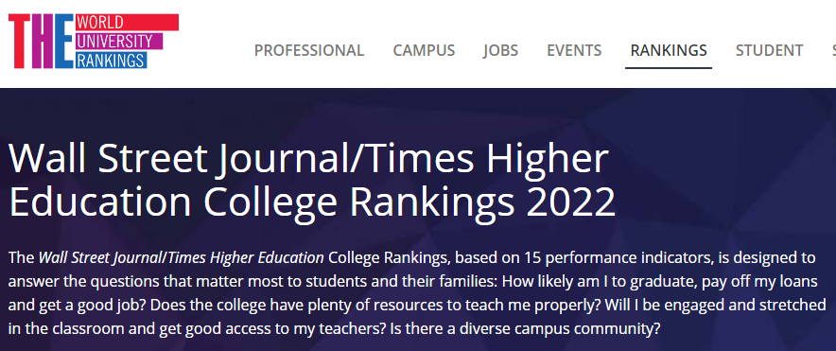Go to the CAMPUS section
The height and width of the screenshot is (351, 836).
tap(424, 51)
